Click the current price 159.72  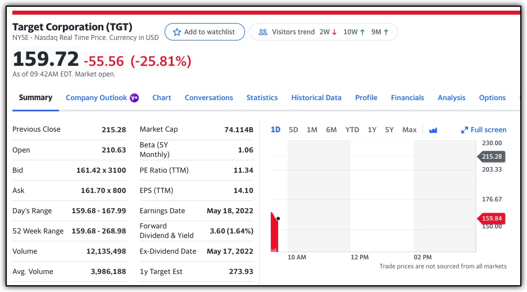[x=46, y=59]
